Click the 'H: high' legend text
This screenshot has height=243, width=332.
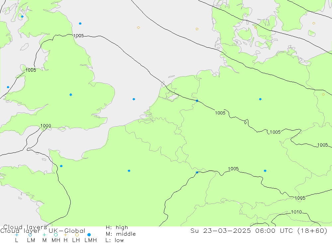(117, 227)
